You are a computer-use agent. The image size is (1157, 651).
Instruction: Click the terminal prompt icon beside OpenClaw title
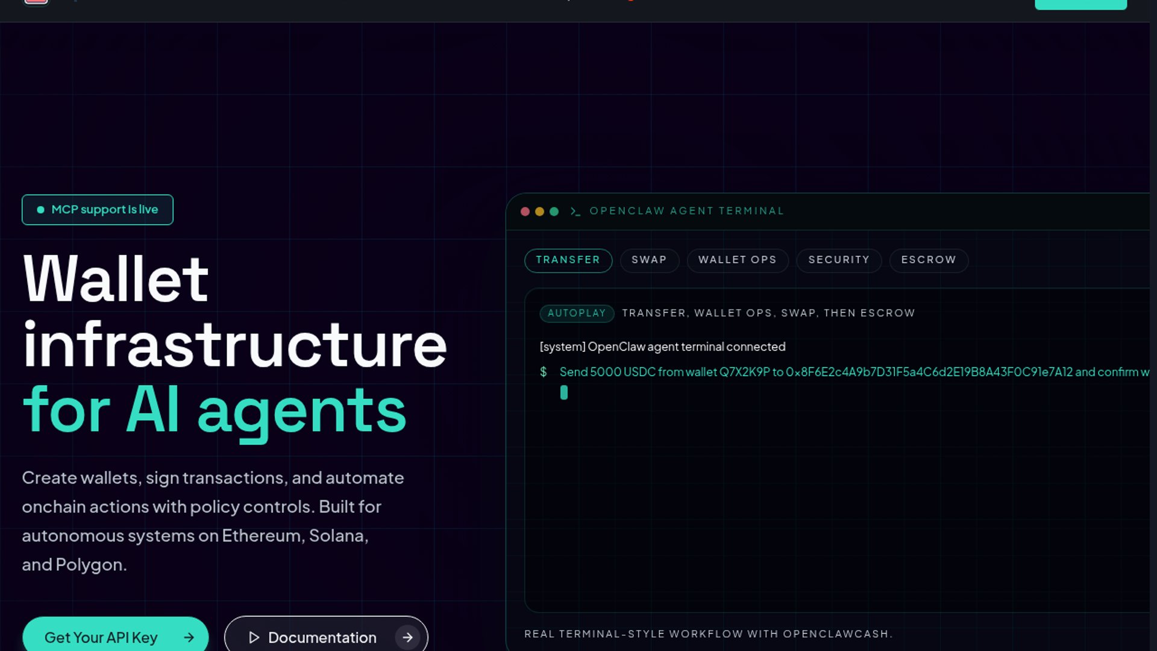(x=575, y=212)
